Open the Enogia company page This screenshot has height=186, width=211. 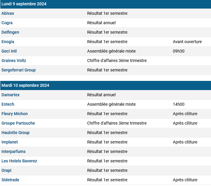8,42
